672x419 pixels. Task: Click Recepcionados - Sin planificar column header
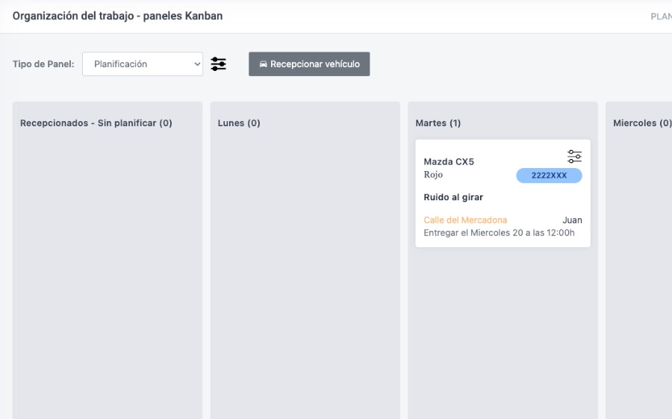click(x=96, y=123)
